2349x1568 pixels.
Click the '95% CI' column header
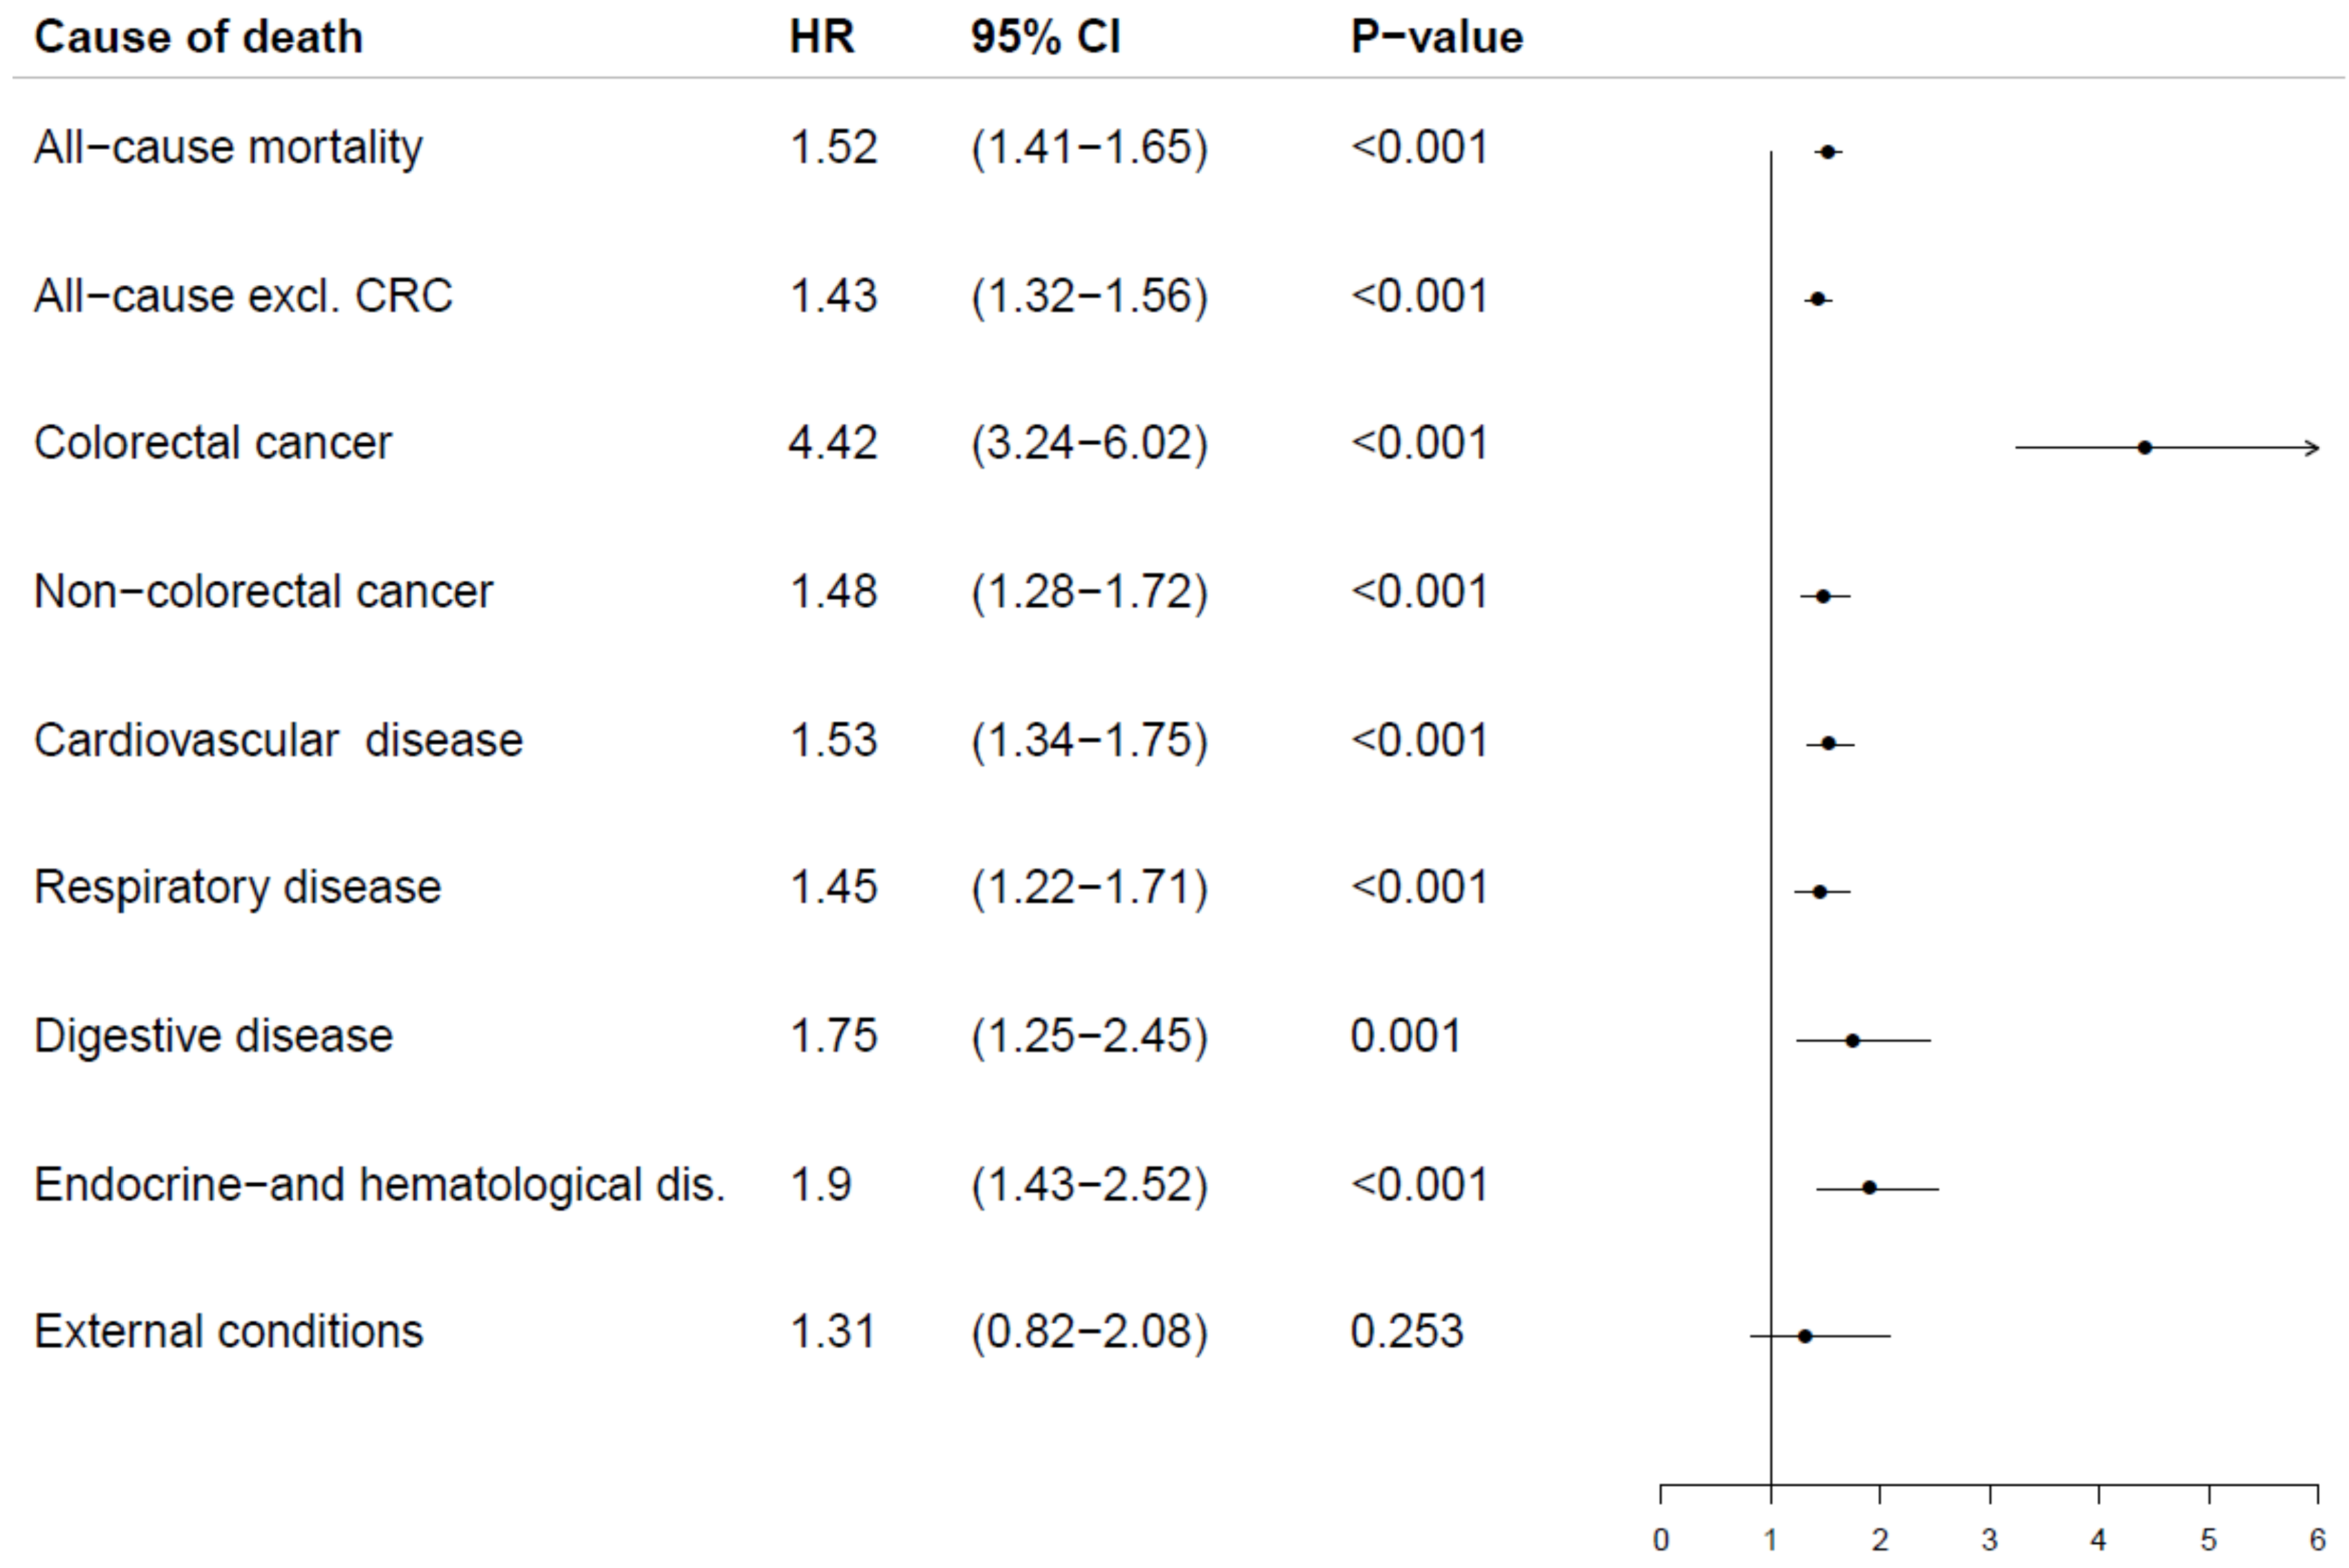pyautogui.click(x=1045, y=38)
